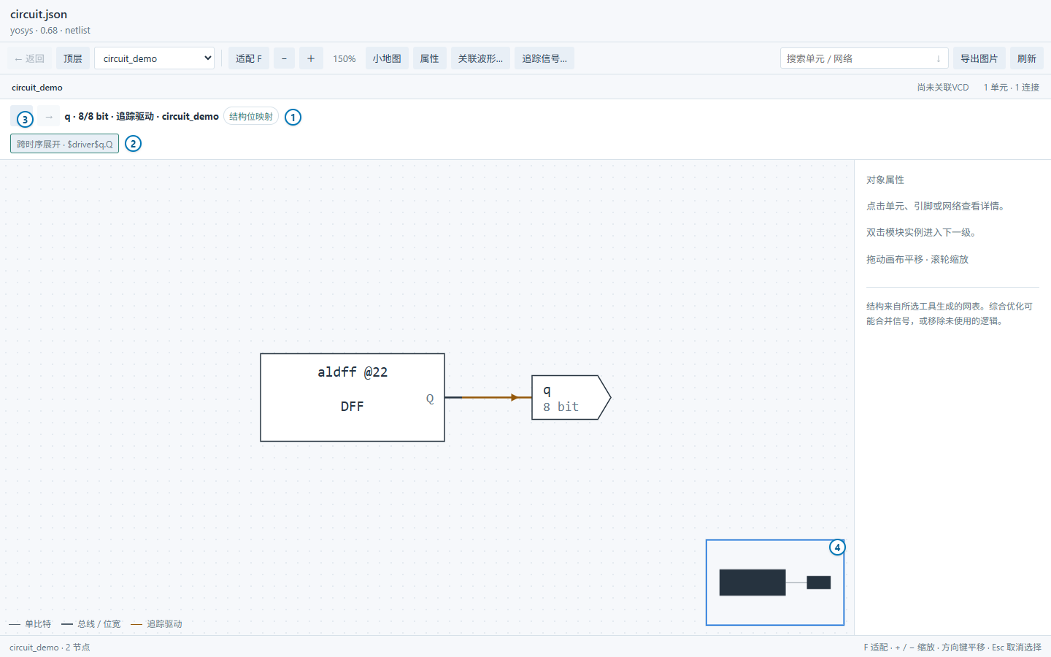
Task: Click the circuit.json file title
Action: [x=39, y=15]
